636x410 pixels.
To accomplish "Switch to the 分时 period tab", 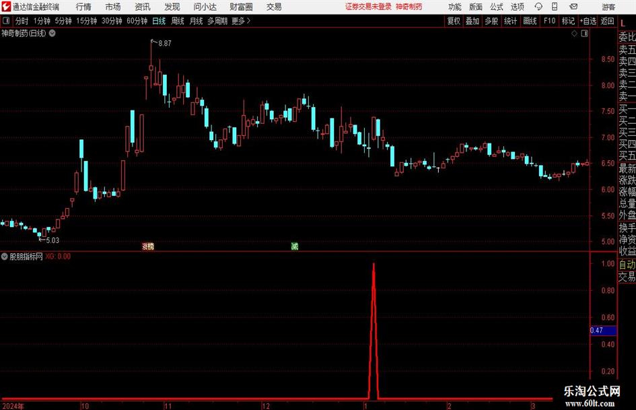I will tap(22, 21).
